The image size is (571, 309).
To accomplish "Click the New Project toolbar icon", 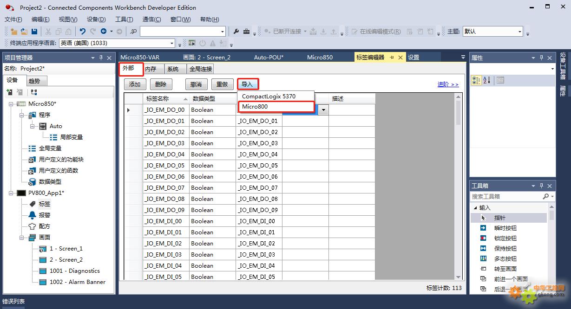I will [x=14, y=32].
